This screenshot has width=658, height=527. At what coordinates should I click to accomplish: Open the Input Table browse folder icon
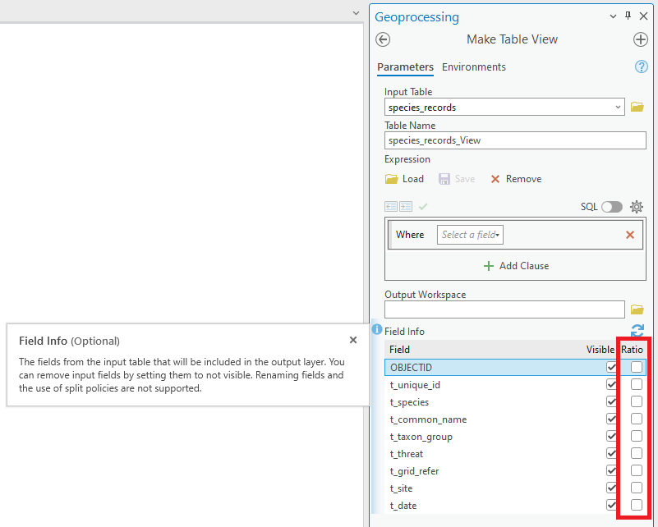[x=637, y=107]
